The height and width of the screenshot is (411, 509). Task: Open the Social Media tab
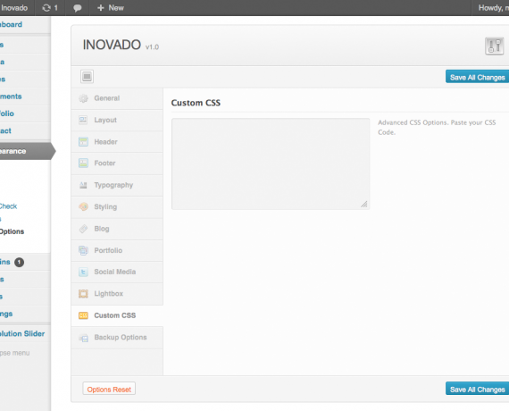click(x=117, y=272)
